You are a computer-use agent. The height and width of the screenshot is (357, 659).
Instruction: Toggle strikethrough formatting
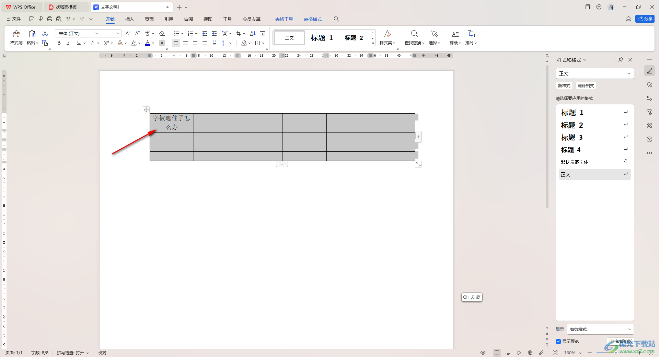pos(93,43)
